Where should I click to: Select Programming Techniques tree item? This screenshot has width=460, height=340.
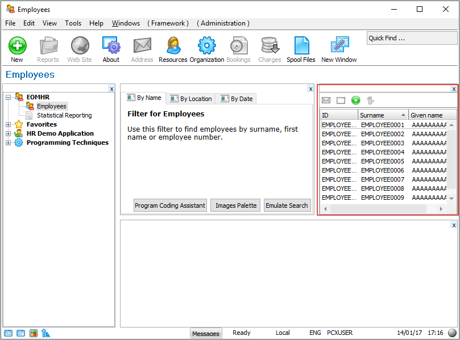(x=68, y=142)
